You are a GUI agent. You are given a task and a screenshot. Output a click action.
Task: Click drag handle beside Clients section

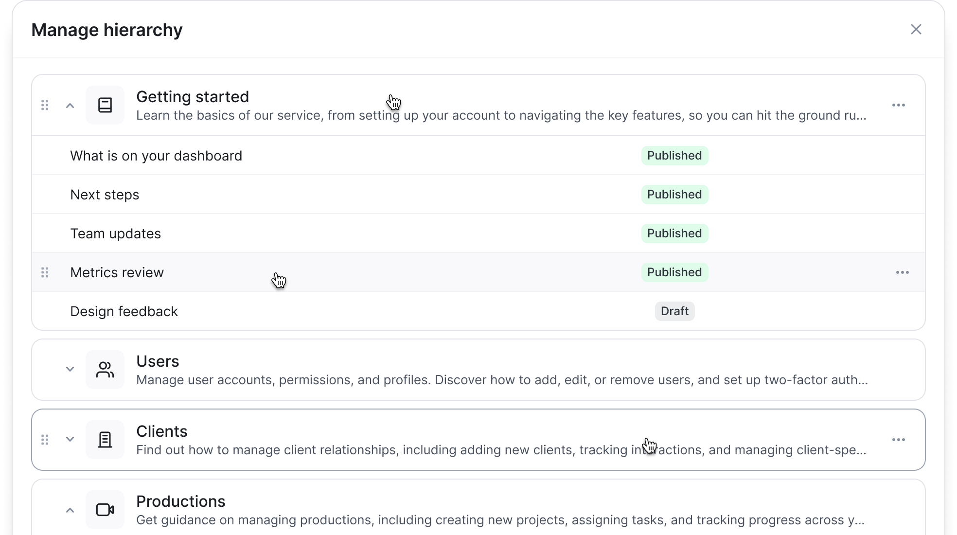click(x=45, y=440)
